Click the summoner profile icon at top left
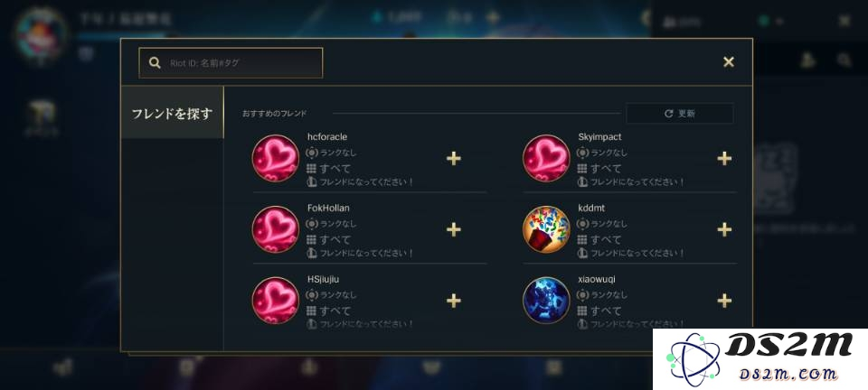This screenshot has width=868, height=390. (x=42, y=35)
